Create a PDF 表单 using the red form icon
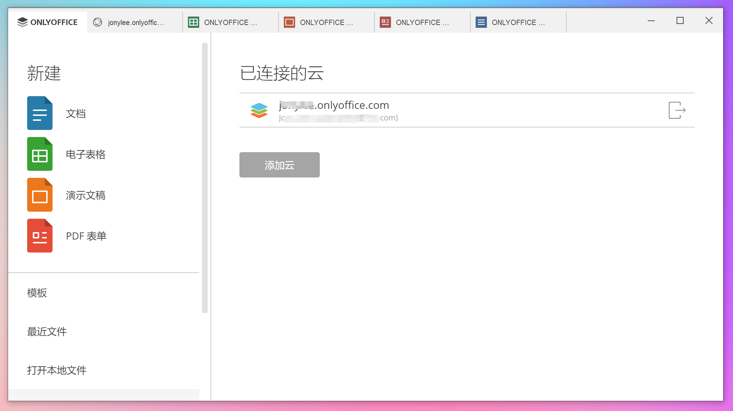This screenshot has width=733, height=411. click(40, 236)
